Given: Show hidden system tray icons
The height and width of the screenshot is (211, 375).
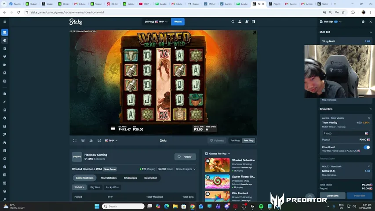Looking at the screenshot, I should (328, 207).
